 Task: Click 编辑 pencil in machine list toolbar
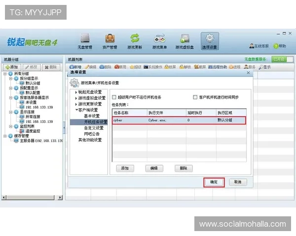coord(91,67)
